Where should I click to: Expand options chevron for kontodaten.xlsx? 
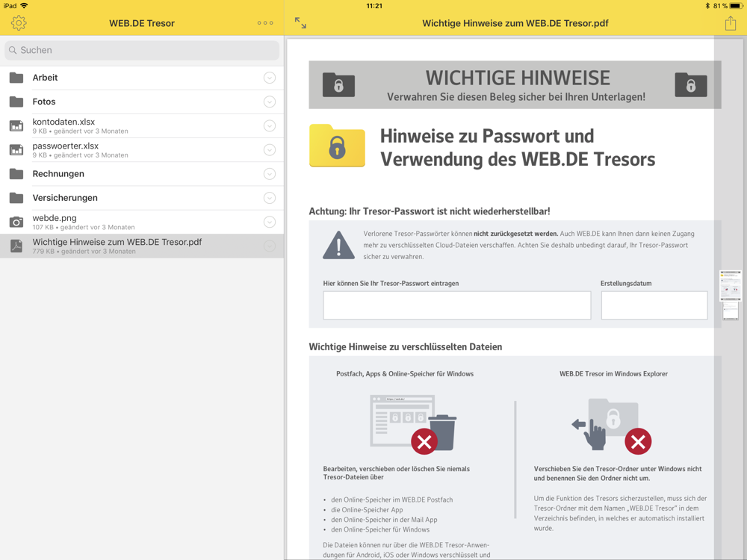(270, 125)
